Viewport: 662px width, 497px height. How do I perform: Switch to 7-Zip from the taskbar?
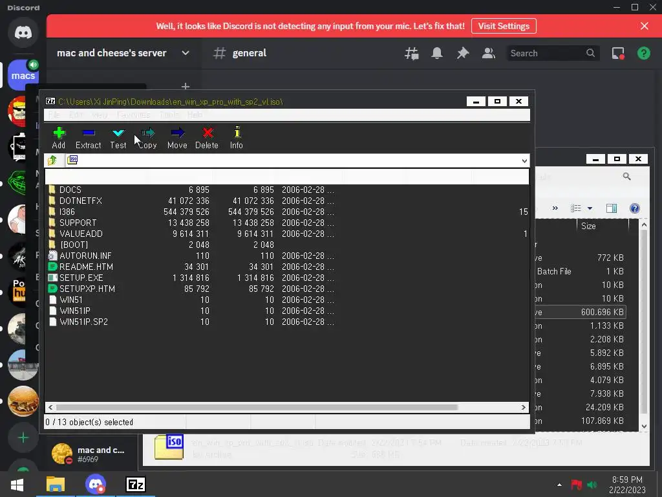136,485
